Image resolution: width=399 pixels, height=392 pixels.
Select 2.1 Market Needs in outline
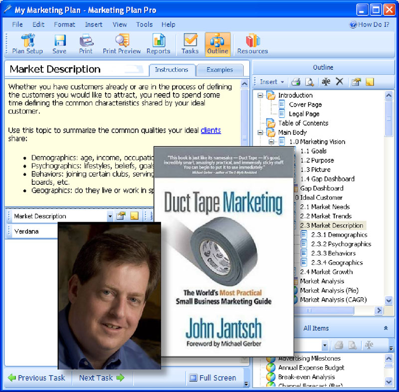(325, 207)
